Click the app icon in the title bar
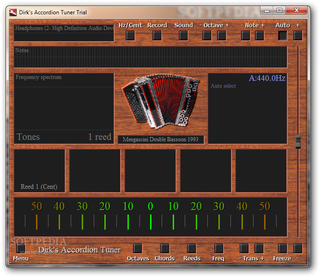Image resolution: width=320 pixels, height=277 pixels. tap(12, 12)
